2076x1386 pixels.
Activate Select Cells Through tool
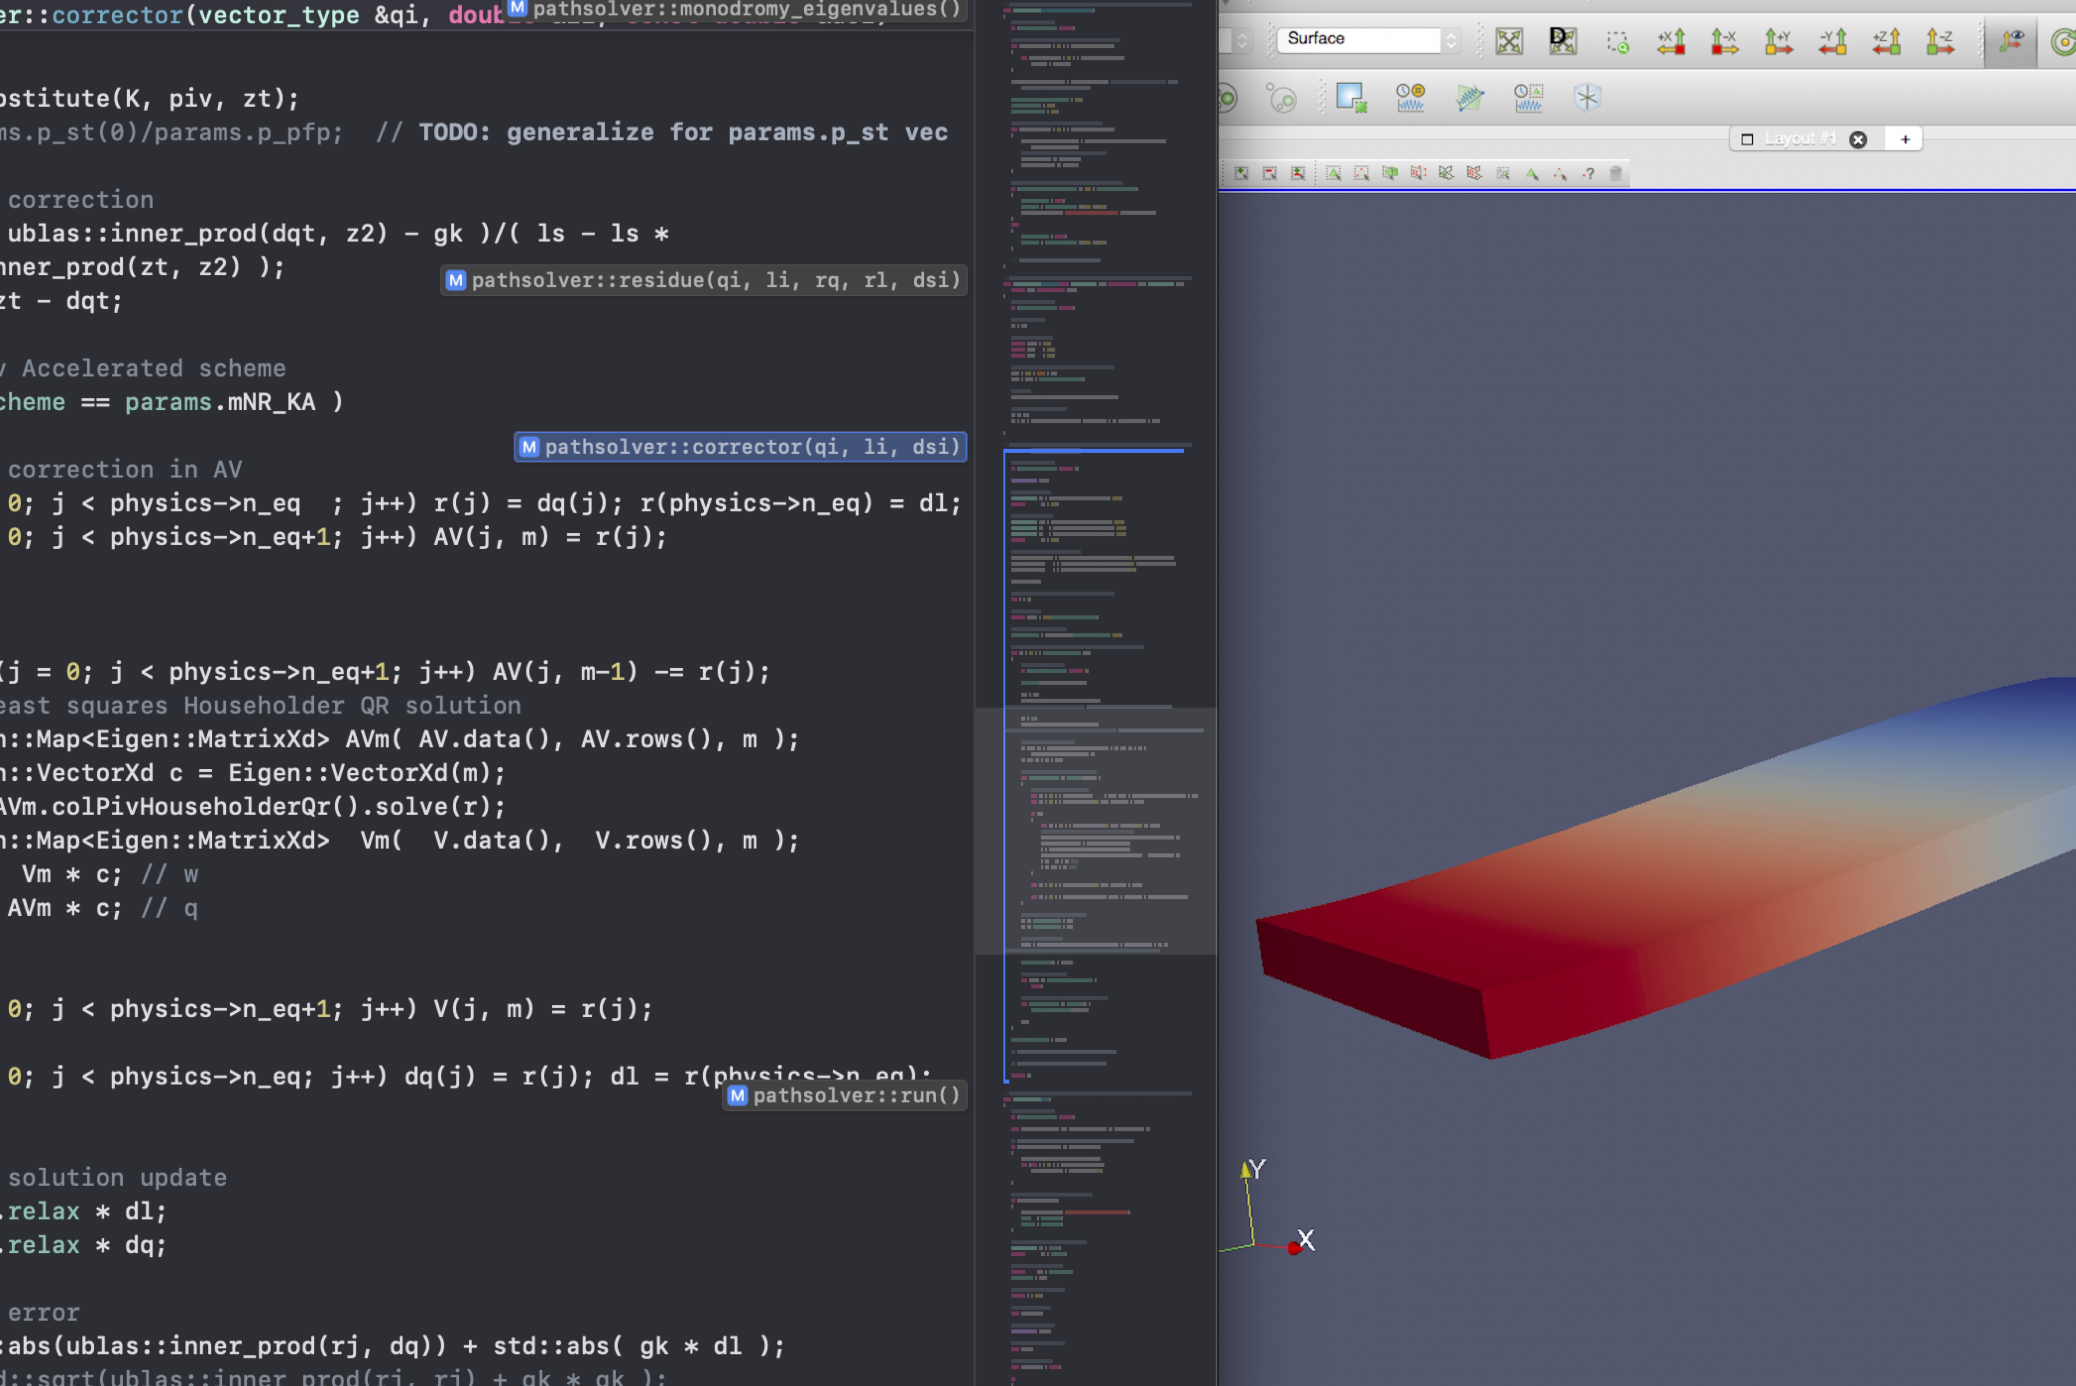(x=1390, y=173)
